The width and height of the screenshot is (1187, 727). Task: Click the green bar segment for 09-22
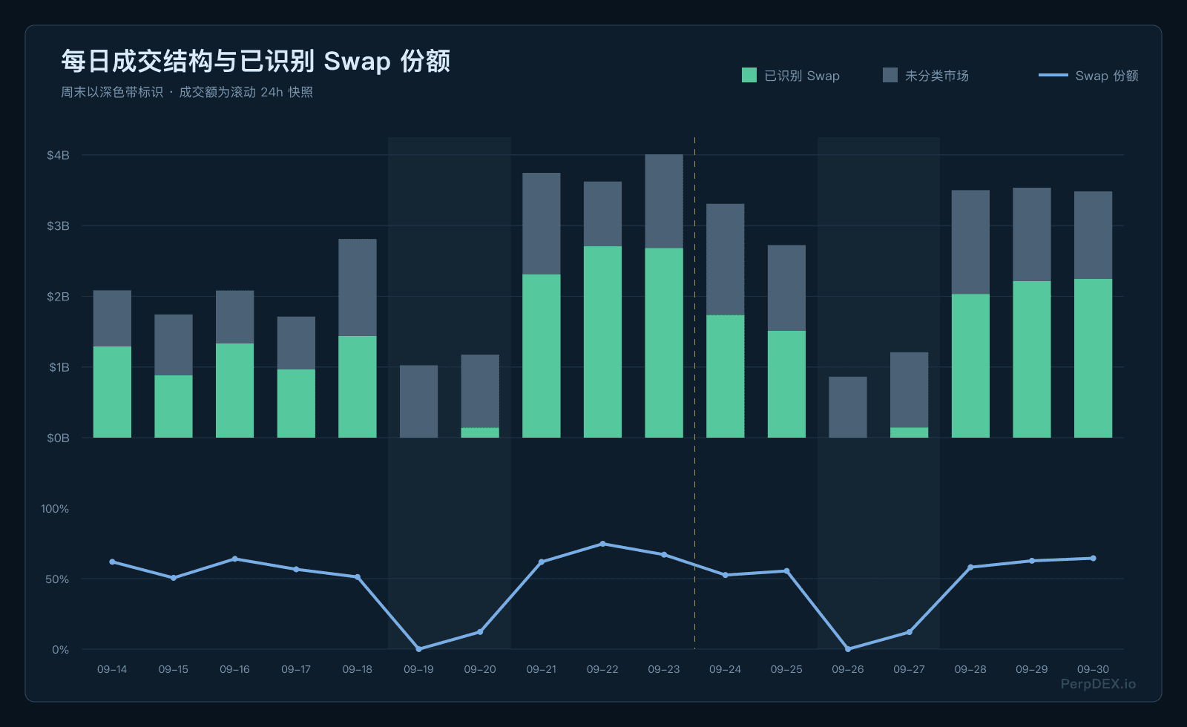pyautogui.click(x=602, y=342)
